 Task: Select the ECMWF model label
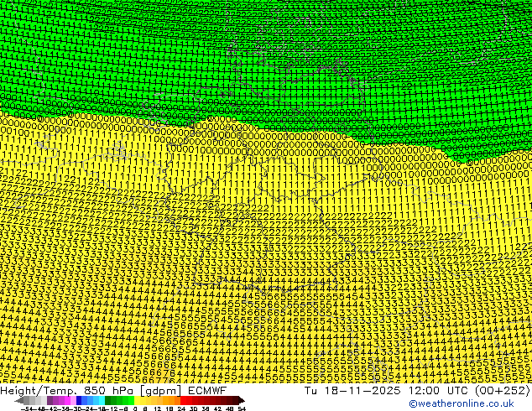pyautogui.click(x=207, y=390)
